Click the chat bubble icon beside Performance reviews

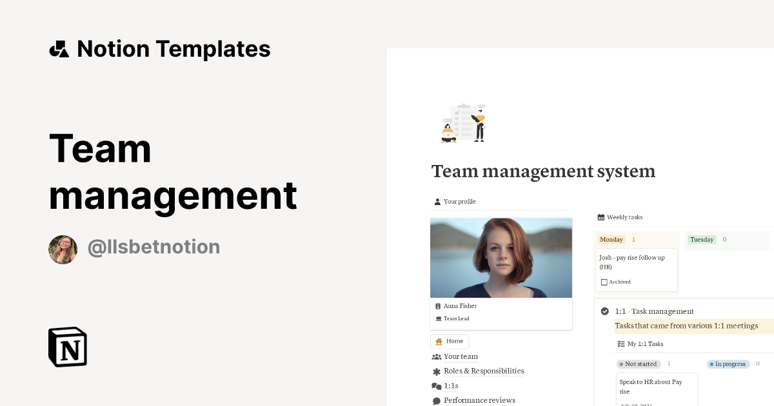coord(437,400)
